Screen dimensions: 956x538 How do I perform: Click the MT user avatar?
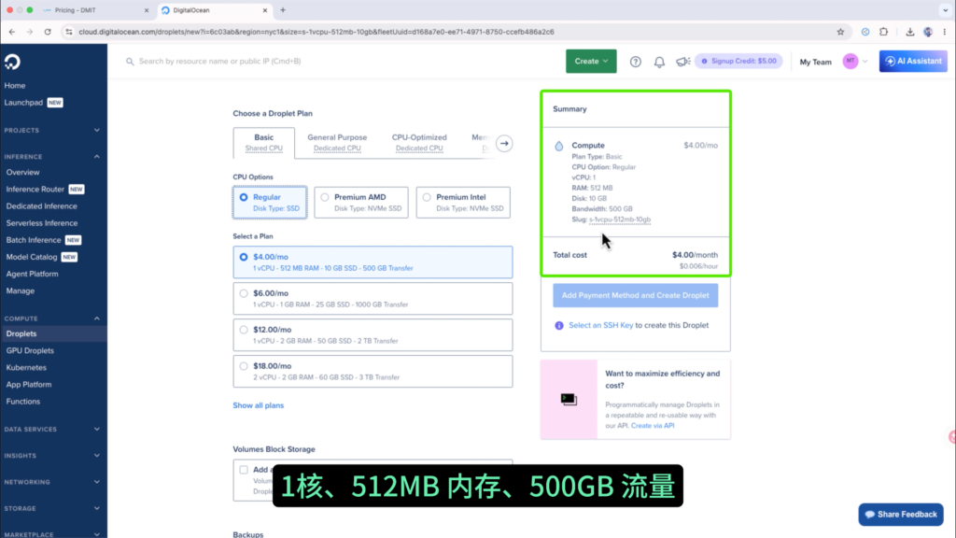click(x=850, y=61)
